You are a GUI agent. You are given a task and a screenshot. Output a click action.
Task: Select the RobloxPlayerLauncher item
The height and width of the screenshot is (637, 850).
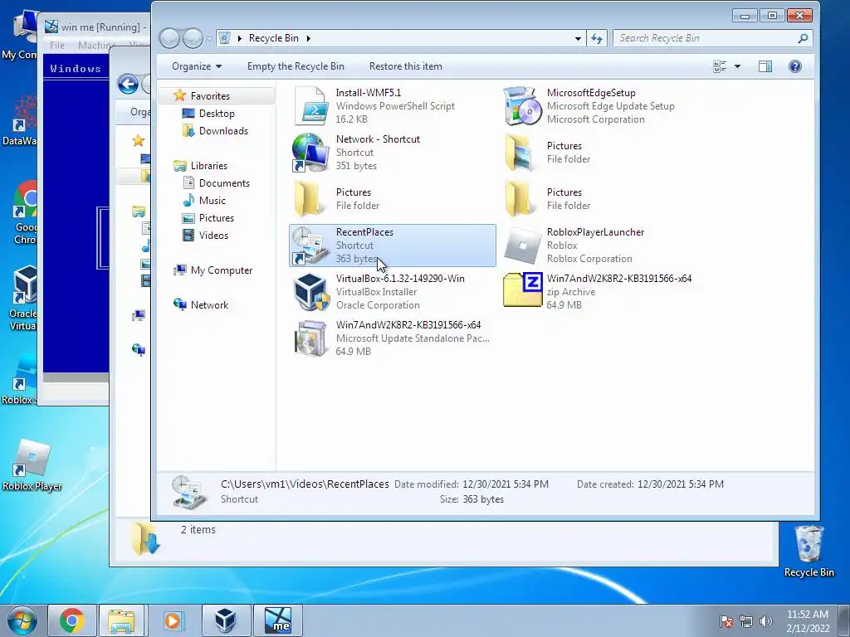point(603,246)
